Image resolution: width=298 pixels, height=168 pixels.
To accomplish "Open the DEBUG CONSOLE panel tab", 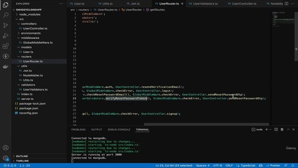I will (x=119, y=130).
